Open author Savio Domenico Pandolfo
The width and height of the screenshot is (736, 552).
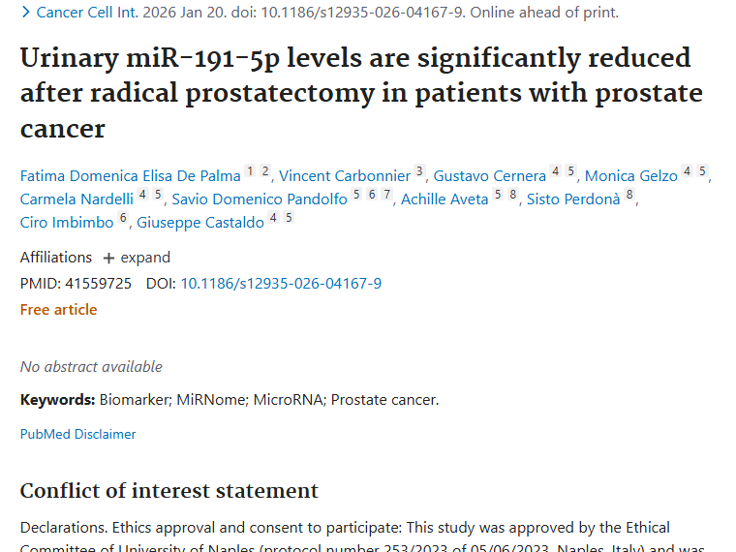pyautogui.click(x=259, y=199)
